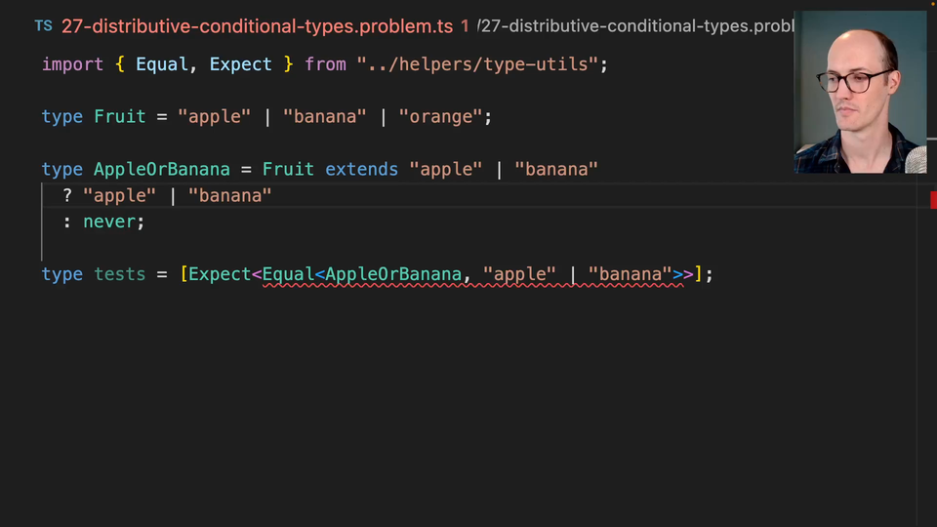Click Expect inside the tests tuple
Screen dimensions: 937x527
pyautogui.click(x=220, y=275)
